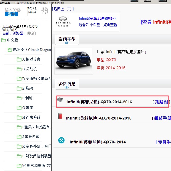
Task: Open folder icon for F 制动
Action: tap(19, 98)
